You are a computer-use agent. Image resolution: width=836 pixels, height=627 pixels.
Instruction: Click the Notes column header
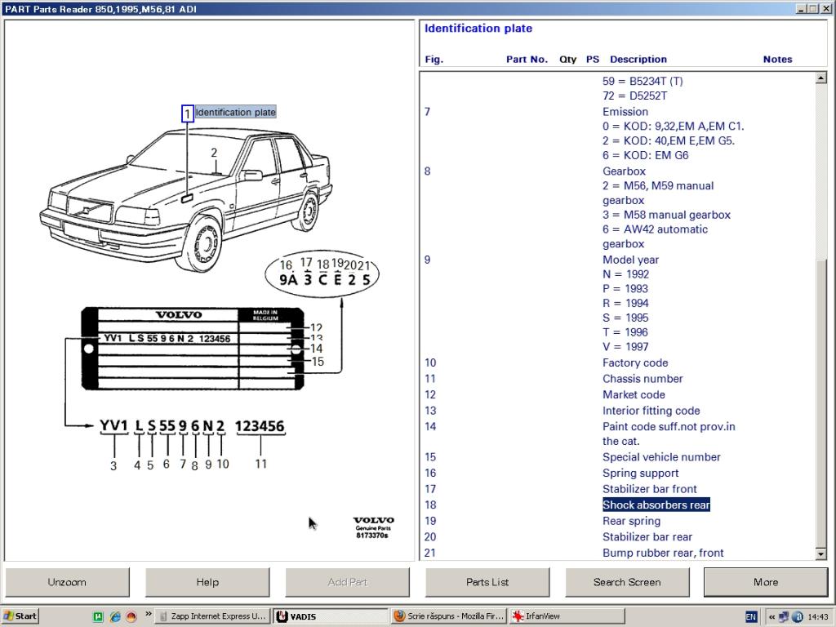tap(777, 59)
